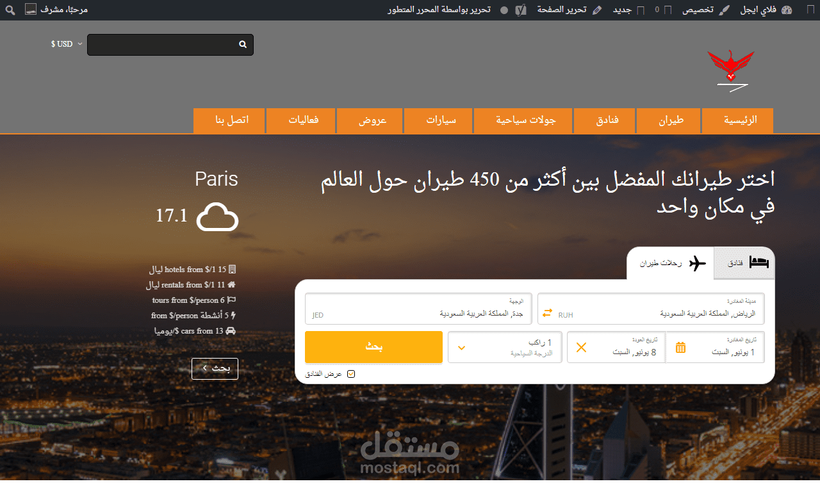Clear the return date using the X icon
Screen dimensions: 820x486
[582, 347]
